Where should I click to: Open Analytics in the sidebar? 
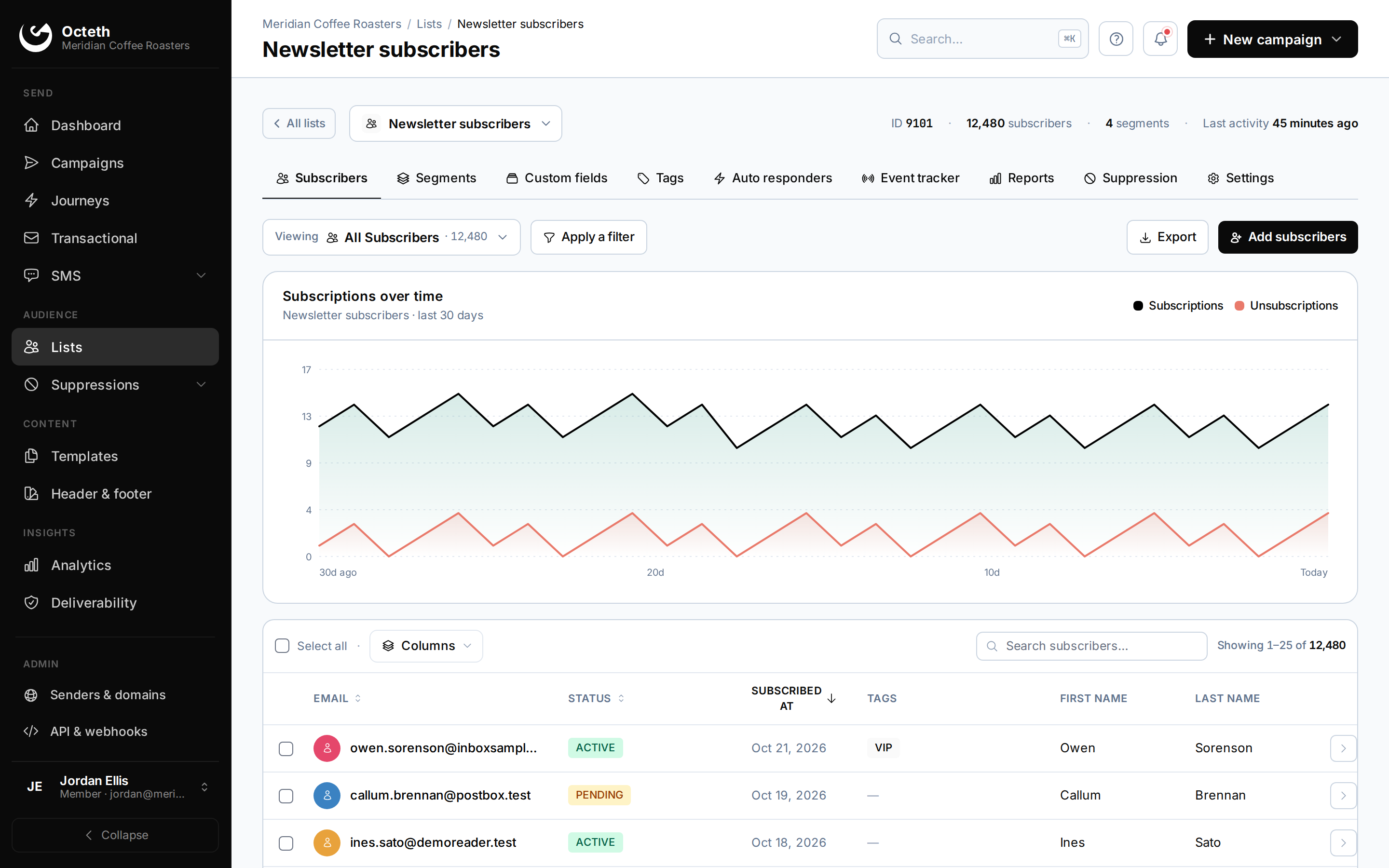point(115,566)
